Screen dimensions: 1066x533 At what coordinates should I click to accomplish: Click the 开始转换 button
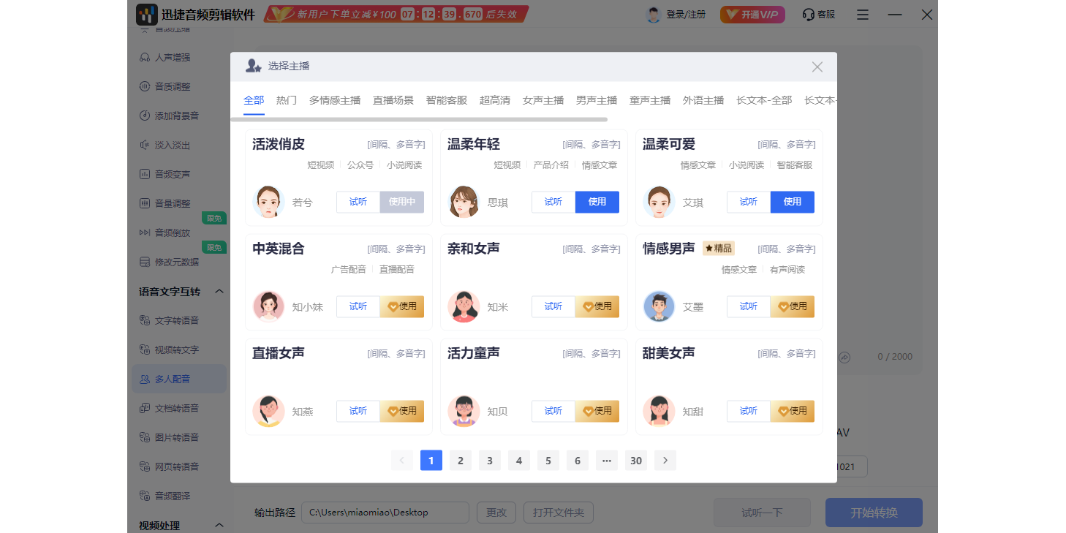[x=874, y=513]
